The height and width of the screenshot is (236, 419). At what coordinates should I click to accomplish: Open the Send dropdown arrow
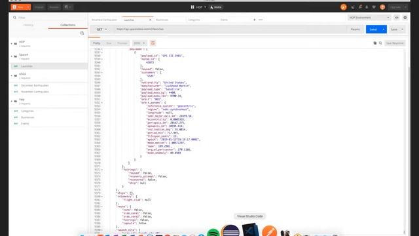(x=384, y=29)
